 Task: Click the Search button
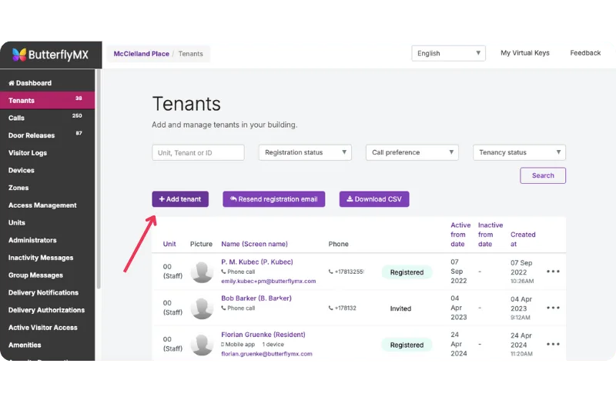click(x=543, y=175)
